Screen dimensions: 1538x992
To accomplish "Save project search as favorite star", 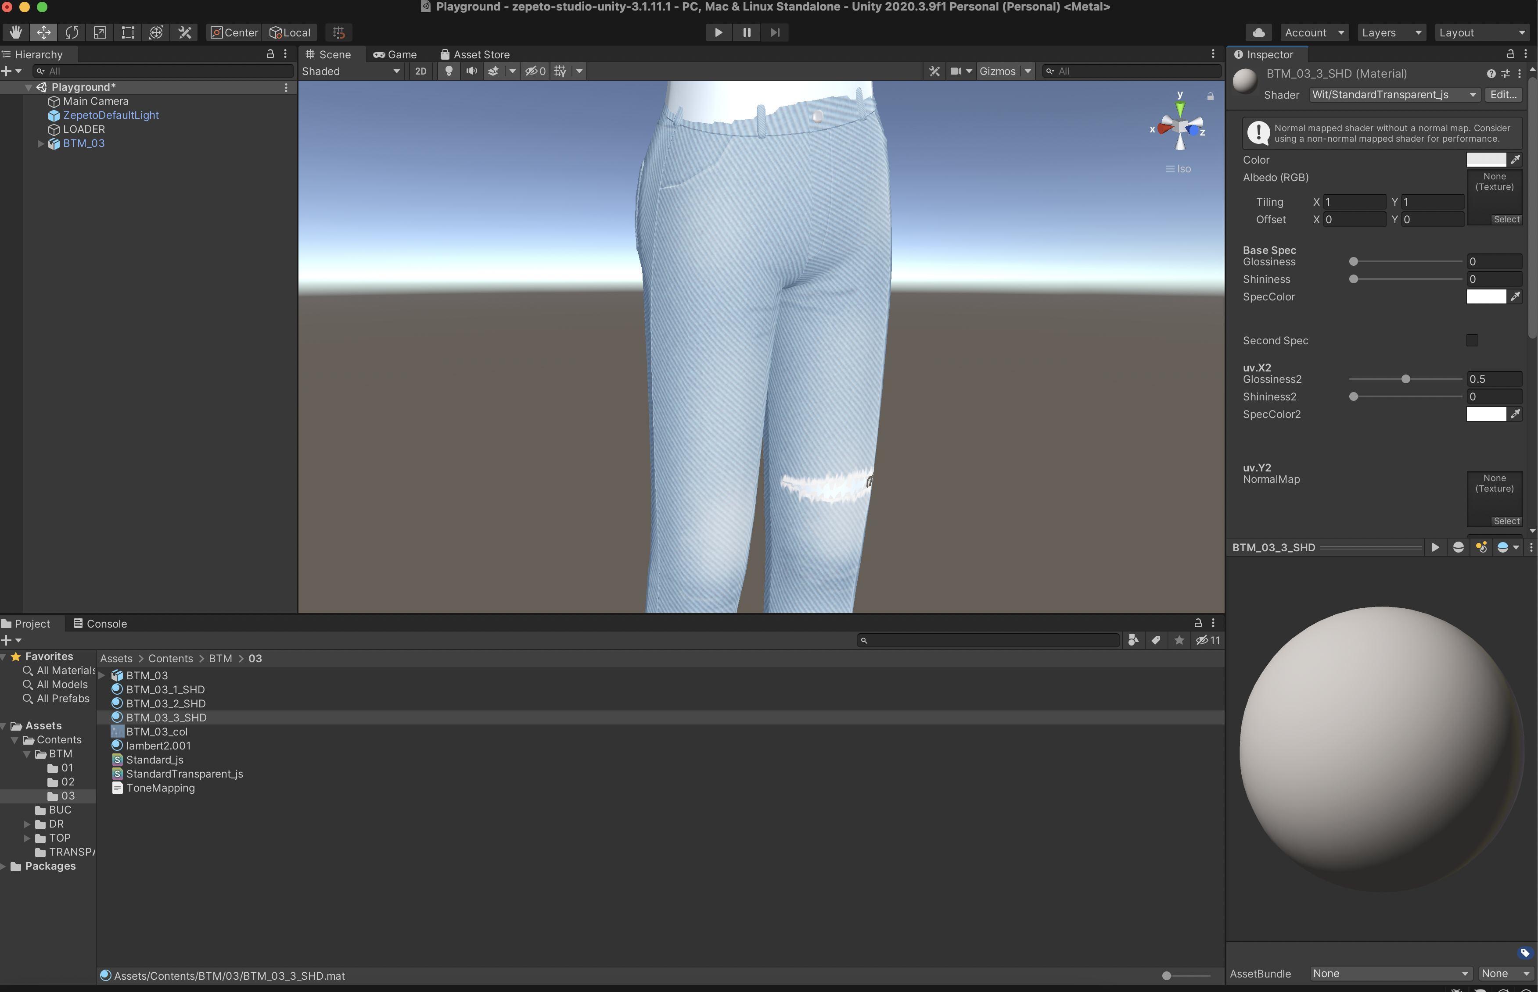I will pos(1179,640).
